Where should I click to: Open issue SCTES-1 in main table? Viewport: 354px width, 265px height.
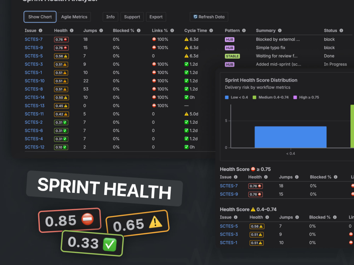pyautogui.click(x=33, y=72)
